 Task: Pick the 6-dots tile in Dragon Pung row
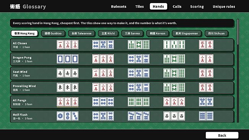pyautogui.click(x=146, y=59)
